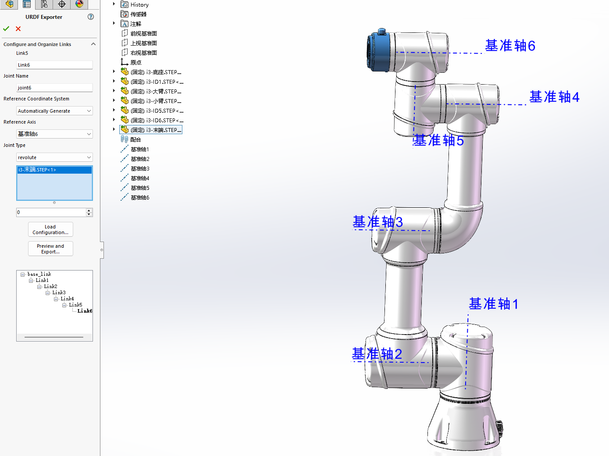
Task: Select Link2 in the link tree
Action: coord(50,287)
